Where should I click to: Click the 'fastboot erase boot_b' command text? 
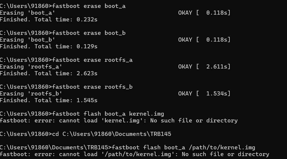pos(89,33)
